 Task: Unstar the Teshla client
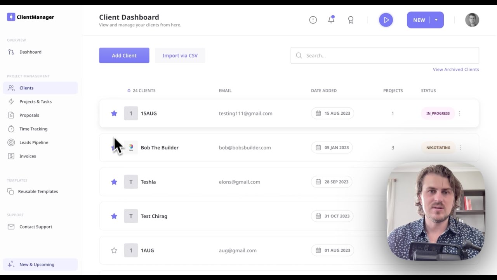[114, 182]
